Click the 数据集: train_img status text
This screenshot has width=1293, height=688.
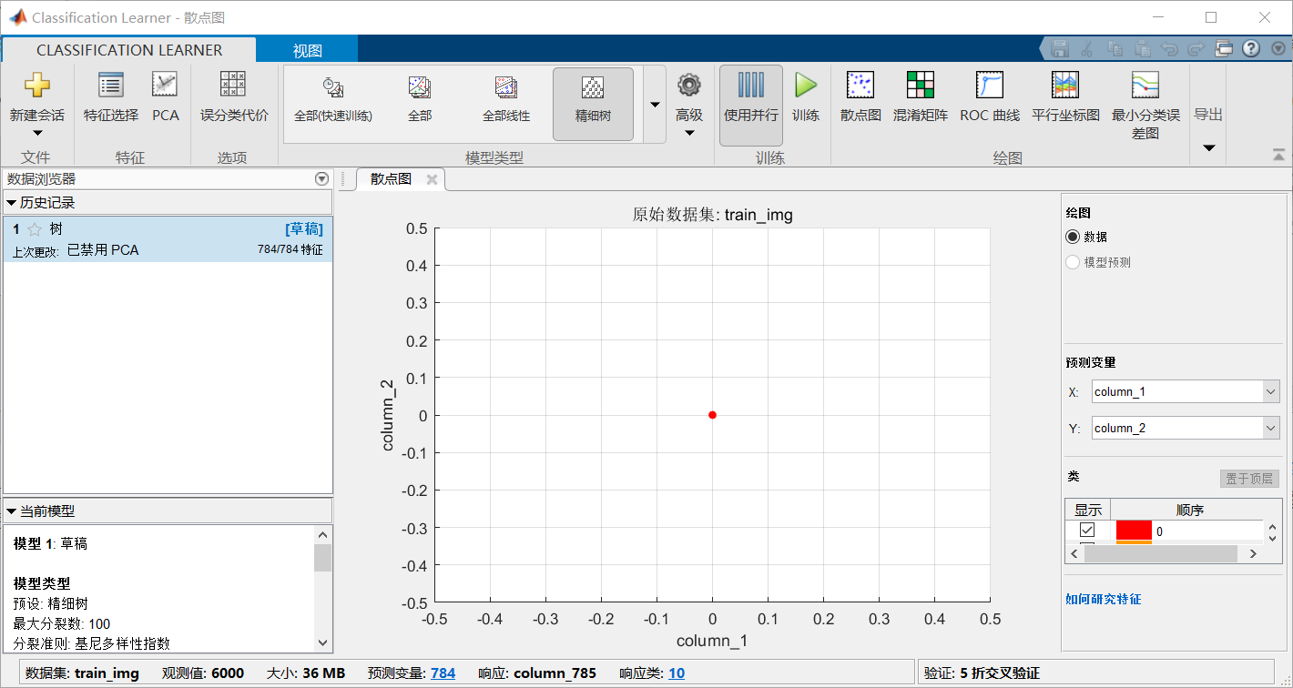82,673
